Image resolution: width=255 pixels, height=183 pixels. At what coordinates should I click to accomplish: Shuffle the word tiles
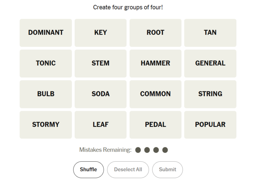point(88,170)
